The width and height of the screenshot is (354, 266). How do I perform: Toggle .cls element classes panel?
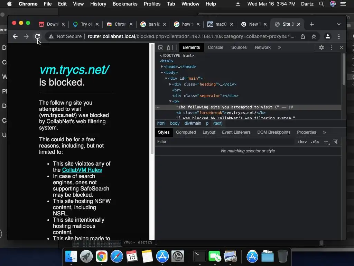click(315, 142)
